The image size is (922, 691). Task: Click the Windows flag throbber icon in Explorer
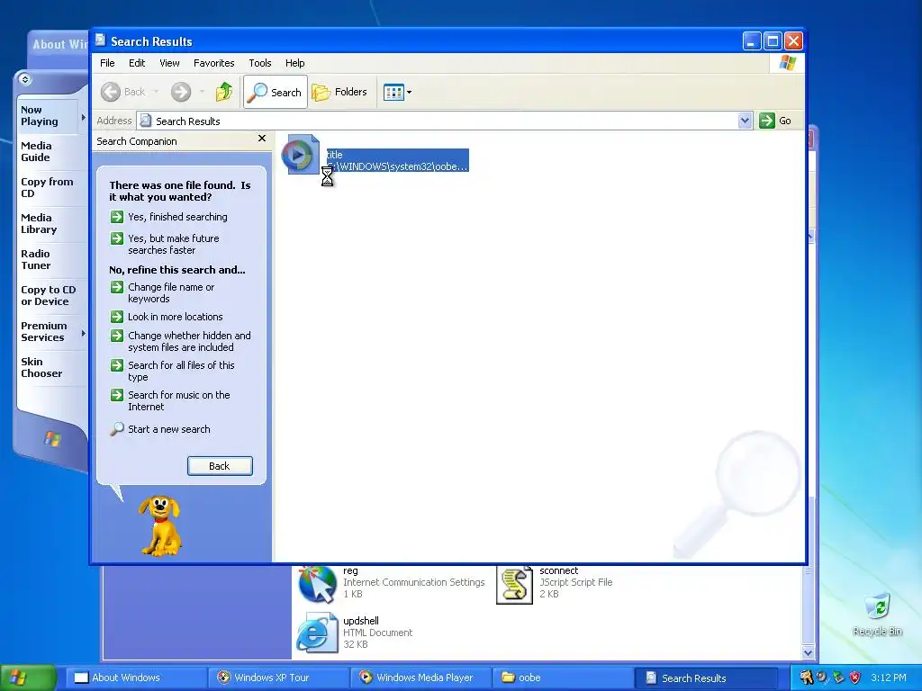point(787,63)
